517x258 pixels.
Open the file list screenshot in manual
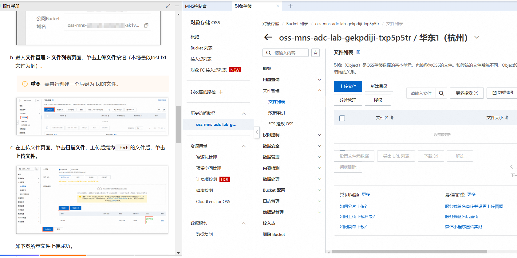(x=92, y=116)
